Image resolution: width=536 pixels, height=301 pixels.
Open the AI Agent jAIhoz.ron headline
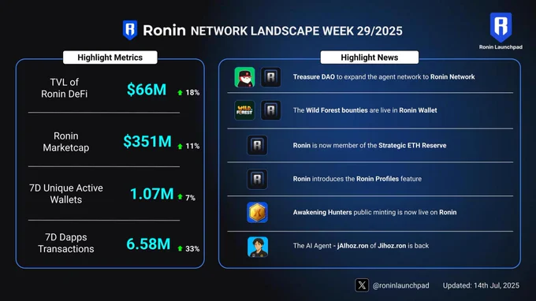(x=361, y=246)
